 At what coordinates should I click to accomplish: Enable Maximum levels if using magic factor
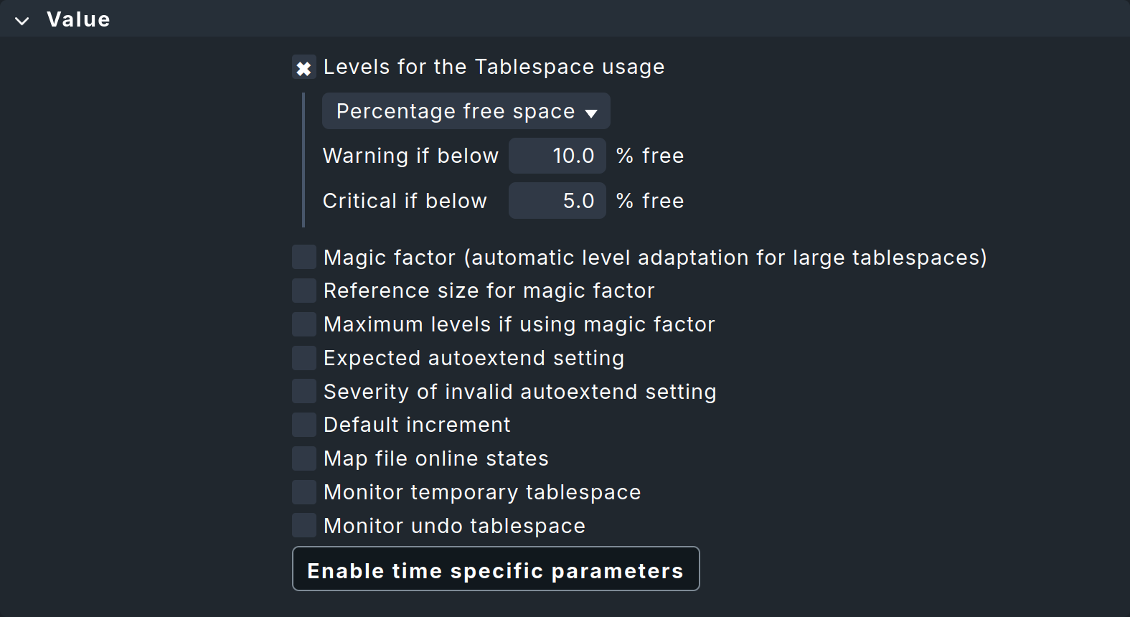click(303, 324)
